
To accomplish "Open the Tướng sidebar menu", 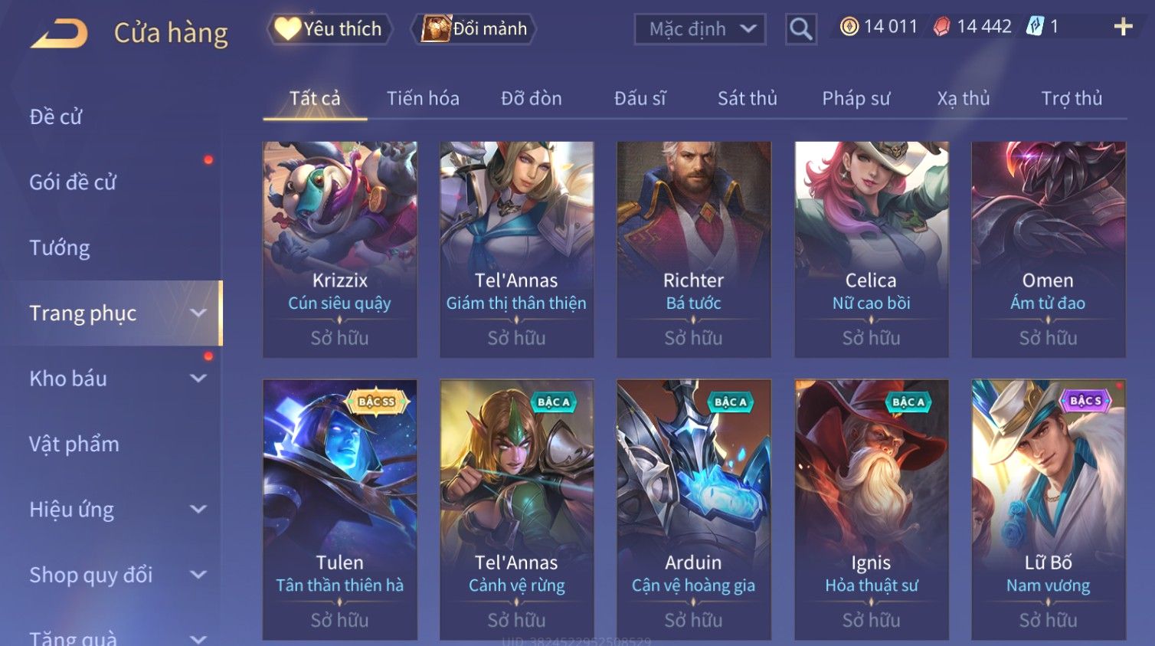I will tap(60, 248).
